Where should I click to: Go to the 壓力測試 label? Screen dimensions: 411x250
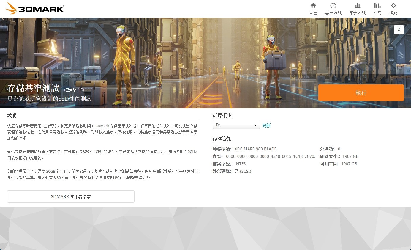click(358, 13)
